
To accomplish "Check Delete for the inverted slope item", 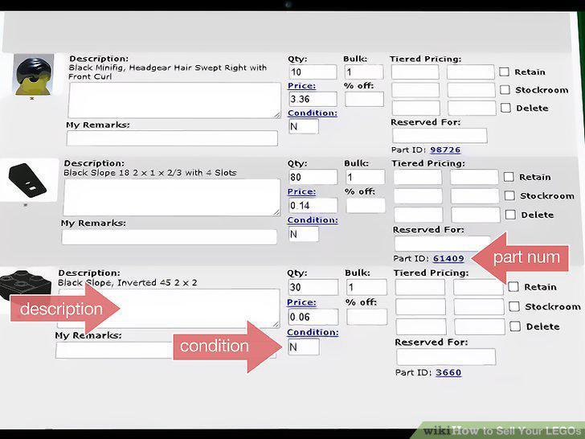I will pyautogui.click(x=515, y=326).
